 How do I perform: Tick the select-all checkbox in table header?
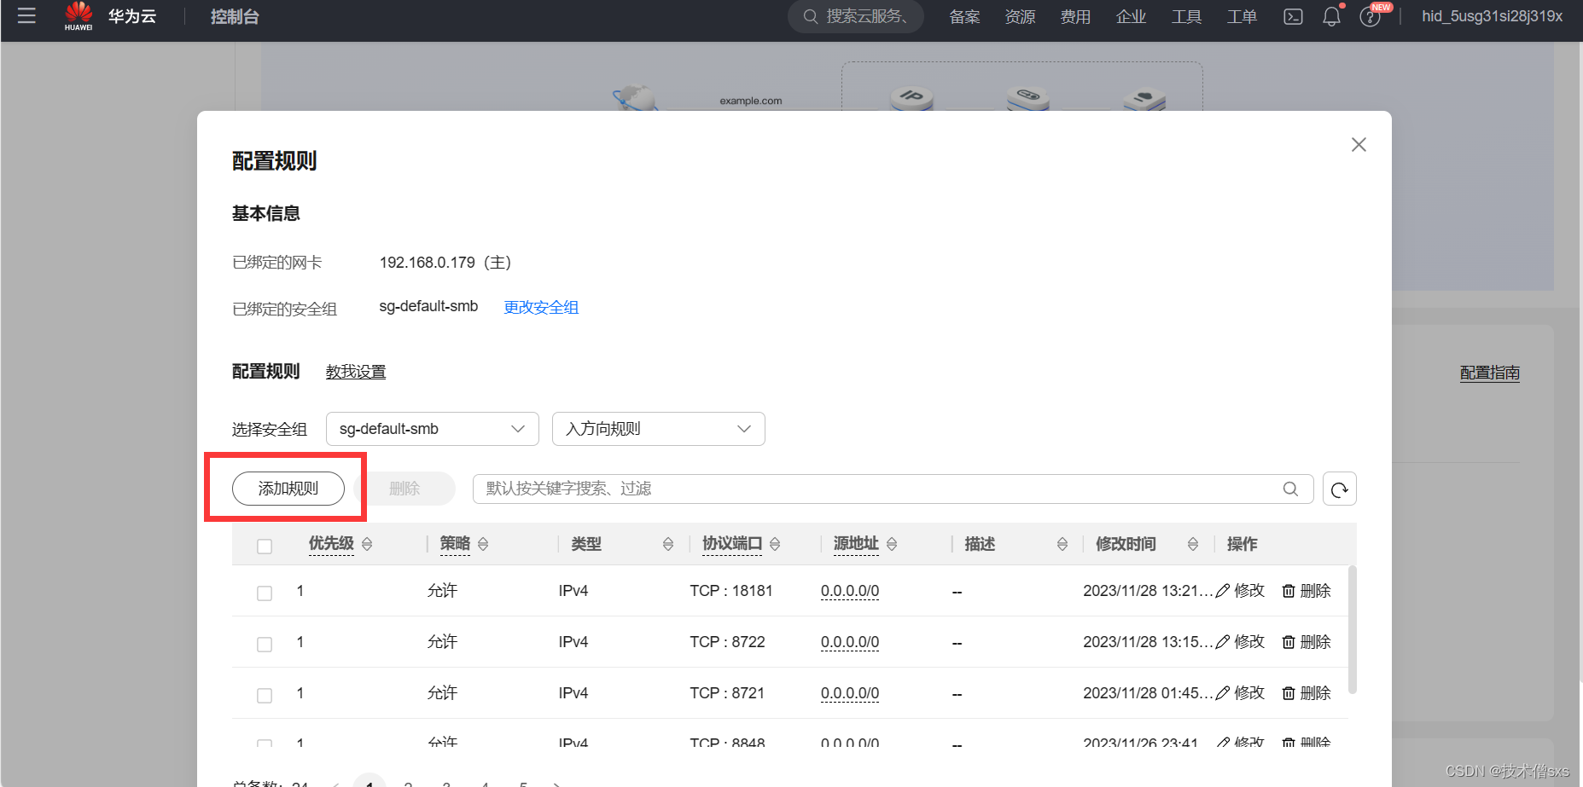tap(265, 546)
